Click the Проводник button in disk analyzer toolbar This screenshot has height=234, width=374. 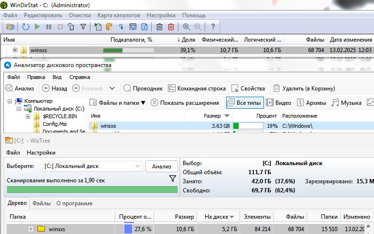pyautogui.click(x=143, y=89)
